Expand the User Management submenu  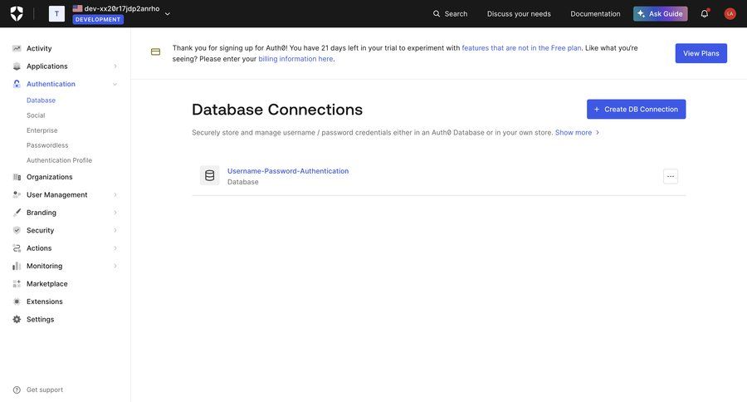115,195
